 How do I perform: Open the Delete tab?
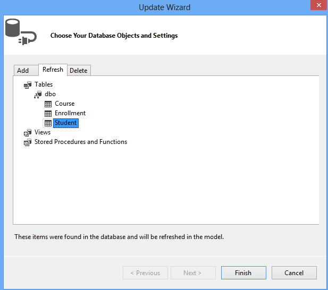pyautogui.click(x=79, y=71)
